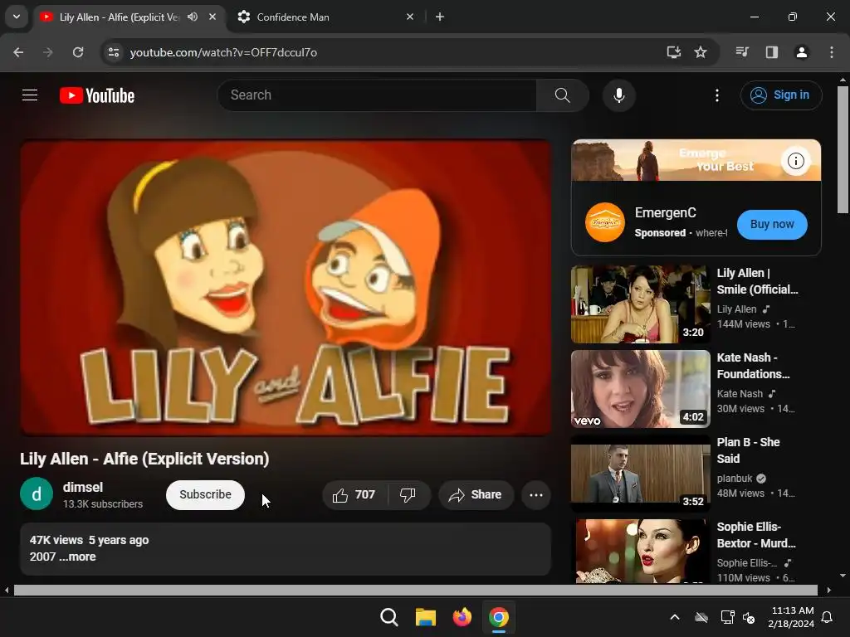Open the dimsel channel avatar
This screenshot has width=850, height=637.
coord(37,494)
